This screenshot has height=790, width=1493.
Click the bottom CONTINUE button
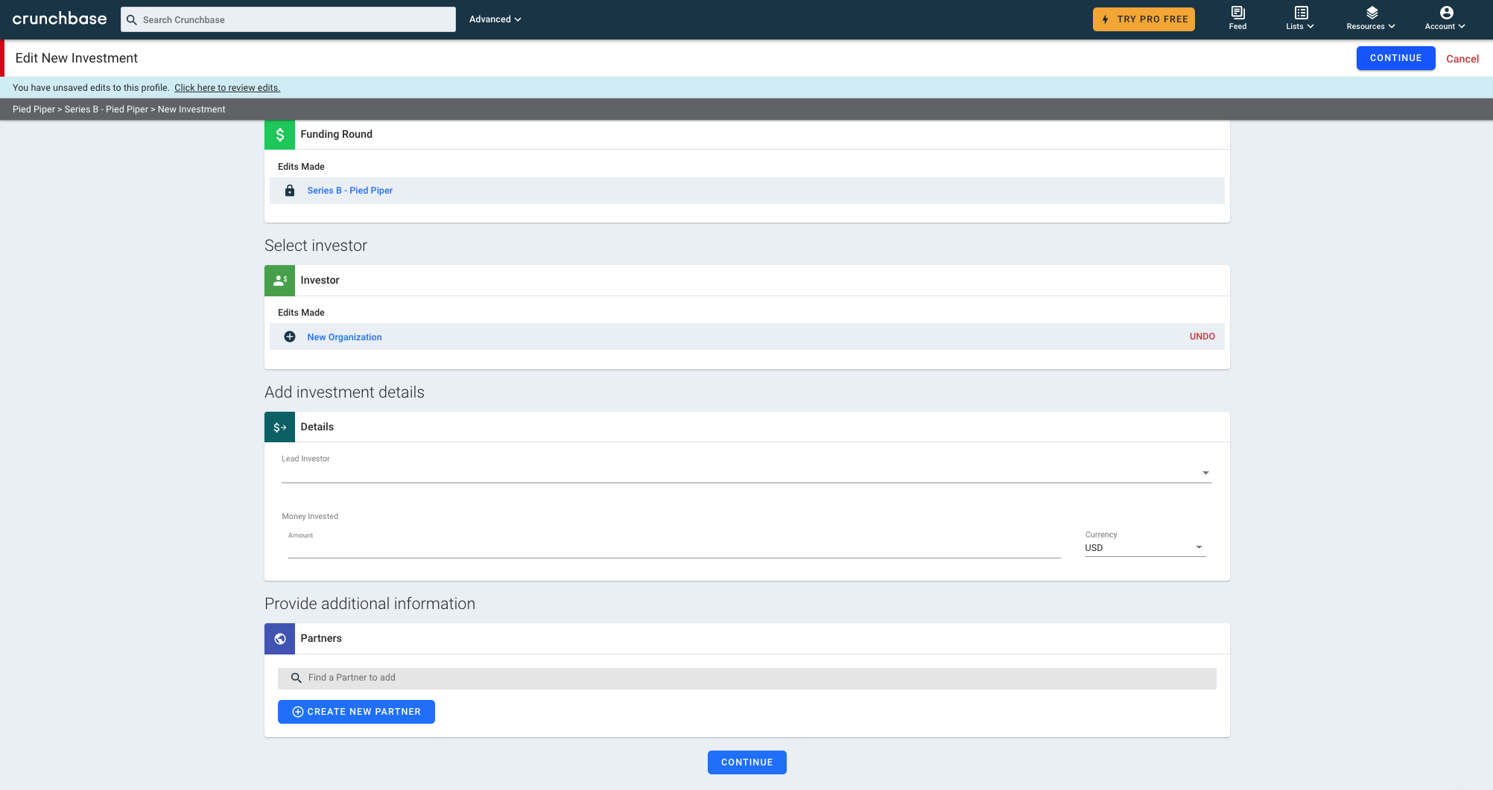click(746, 762)
